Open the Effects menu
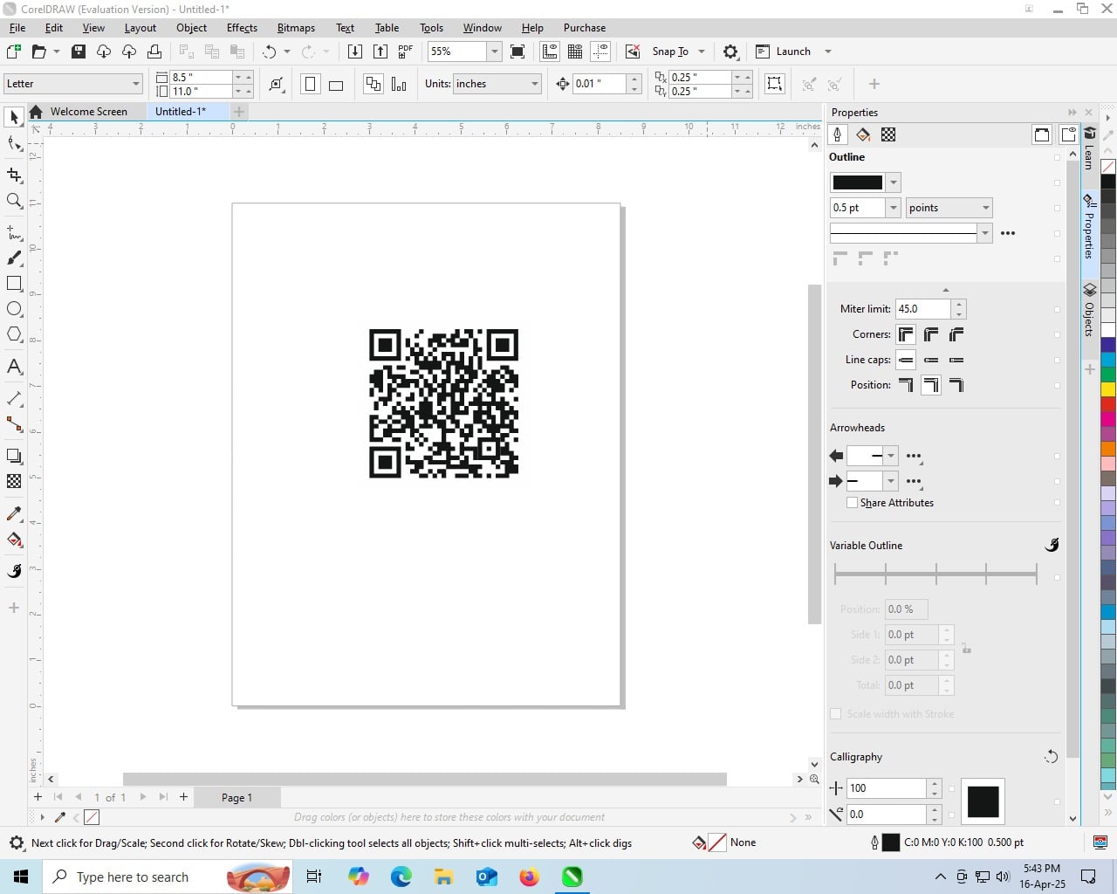Viewport: 1117px width, 894px height. coord(242,28)
